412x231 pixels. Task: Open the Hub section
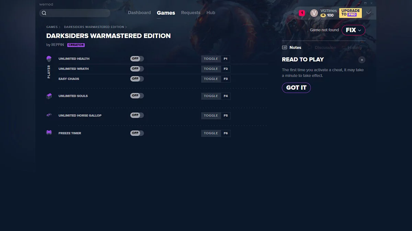point(210,12)
